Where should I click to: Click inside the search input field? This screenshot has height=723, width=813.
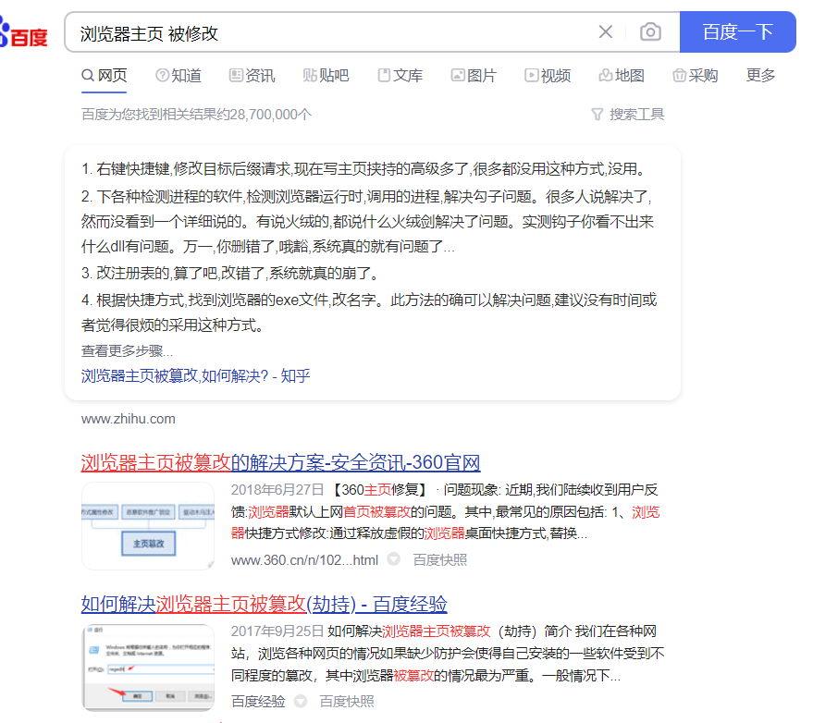(x=332, y=32)
